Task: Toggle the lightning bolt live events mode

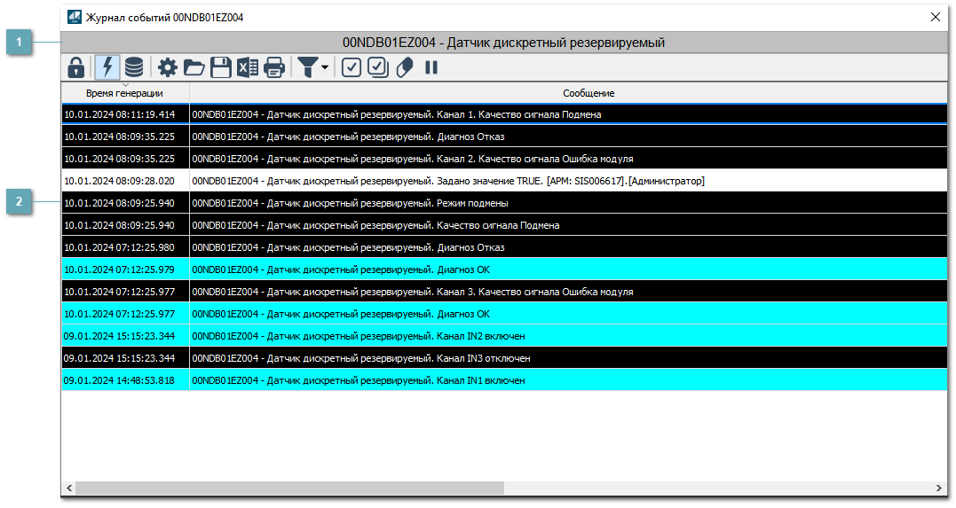Action: point(107,67)
